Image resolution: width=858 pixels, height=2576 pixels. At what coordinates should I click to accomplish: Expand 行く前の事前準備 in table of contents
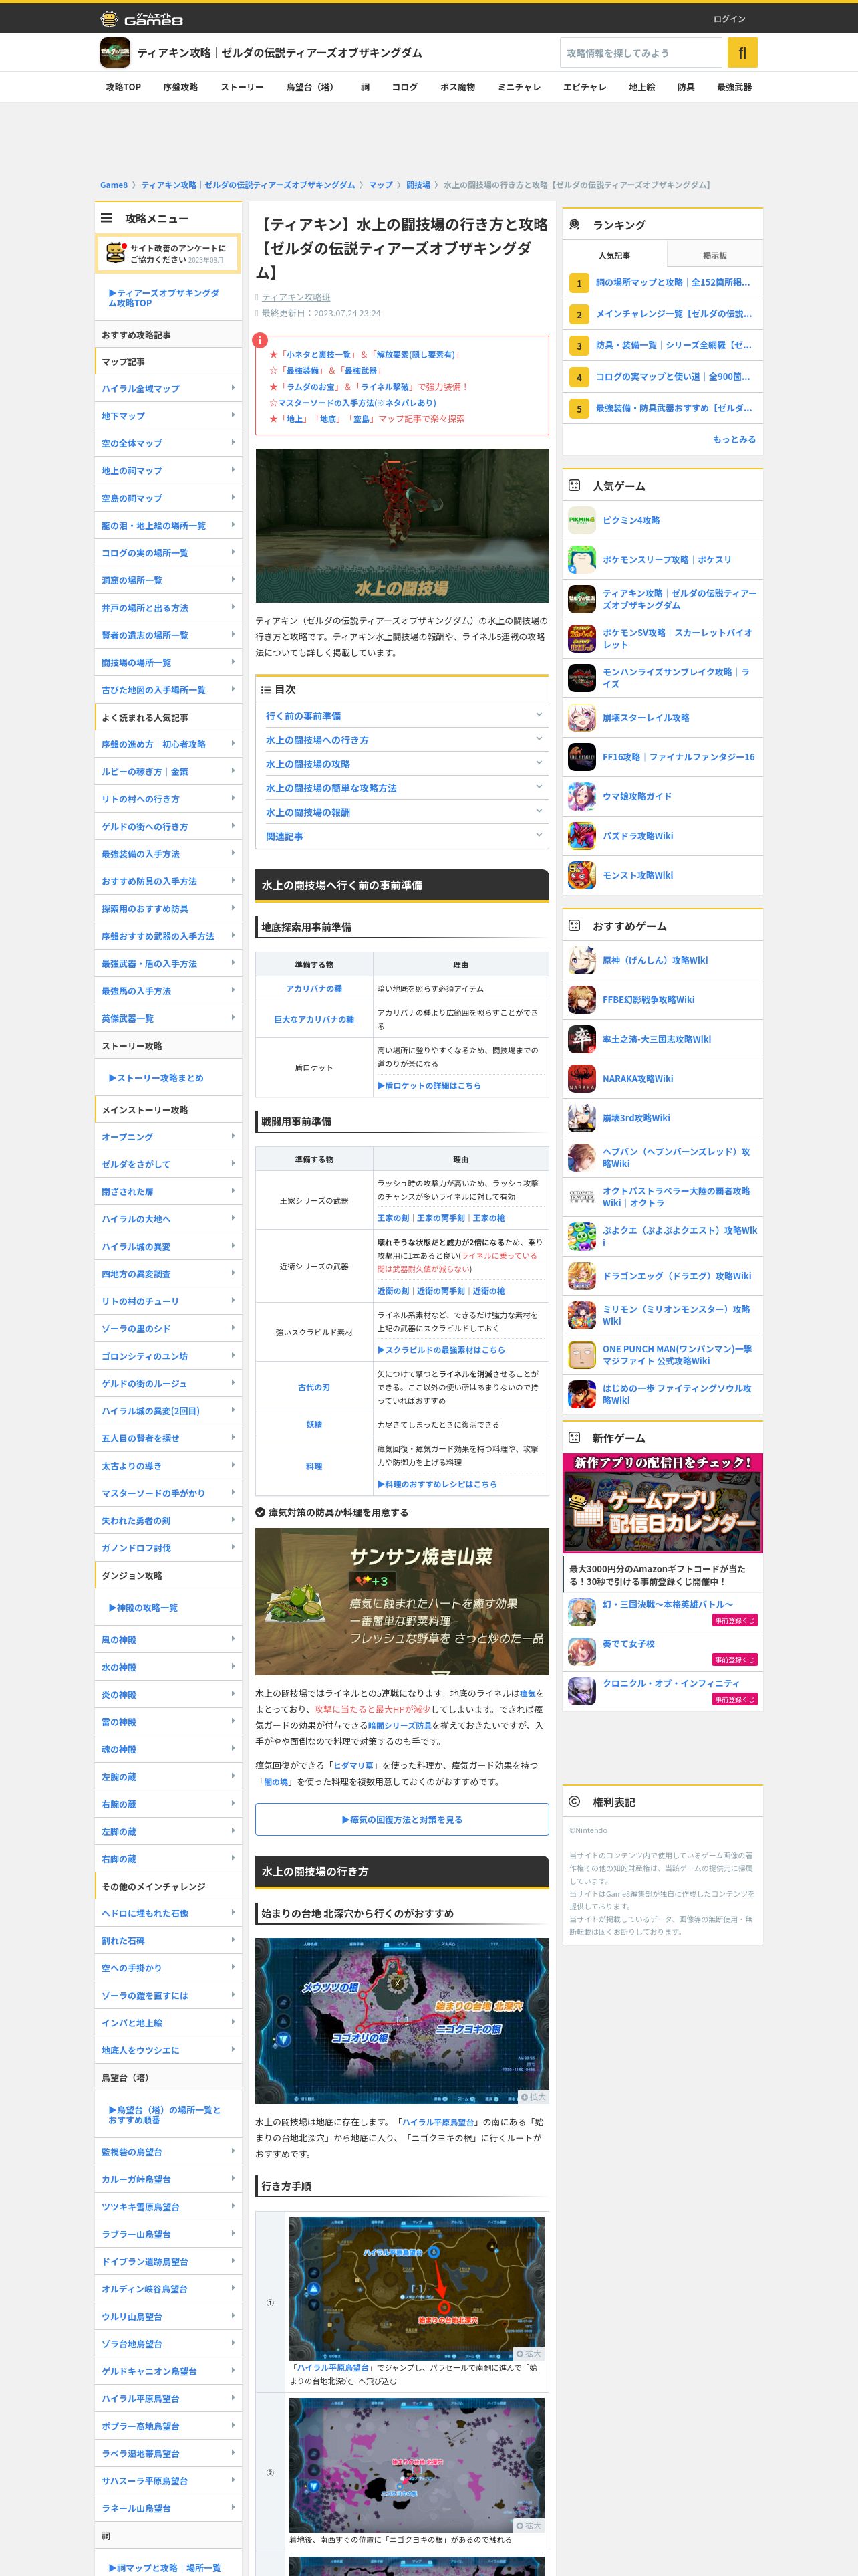402,716
